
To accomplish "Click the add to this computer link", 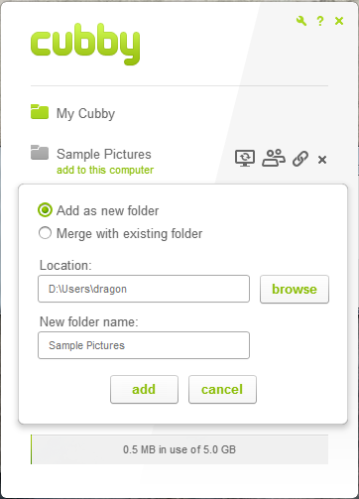I will click(x=105, y=170).
